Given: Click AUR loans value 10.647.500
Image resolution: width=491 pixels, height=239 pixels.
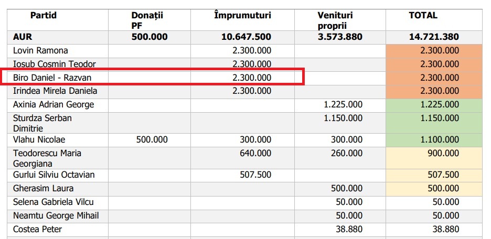Looking at the screenshot, I should point(247,37).
